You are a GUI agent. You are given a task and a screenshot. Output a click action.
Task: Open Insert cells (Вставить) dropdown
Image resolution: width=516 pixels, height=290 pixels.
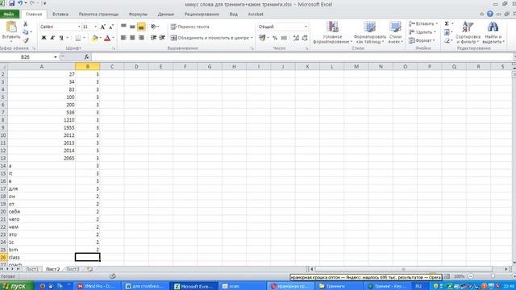[422, 23]
